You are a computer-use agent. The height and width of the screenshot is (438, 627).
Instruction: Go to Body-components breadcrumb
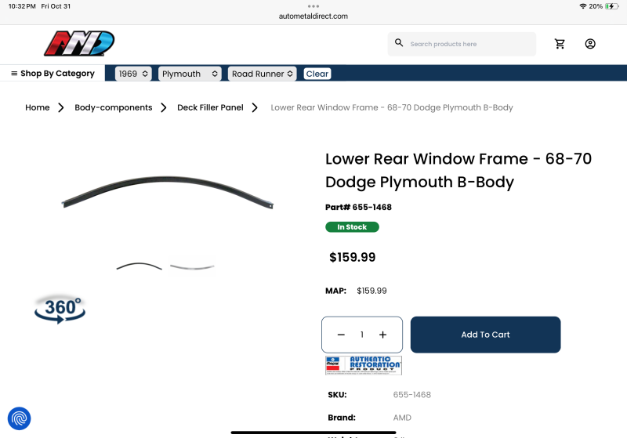coord(114,107)
